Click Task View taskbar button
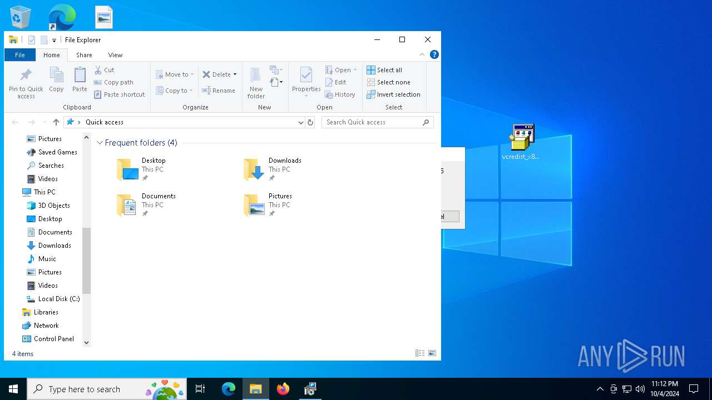 (200, 389)
